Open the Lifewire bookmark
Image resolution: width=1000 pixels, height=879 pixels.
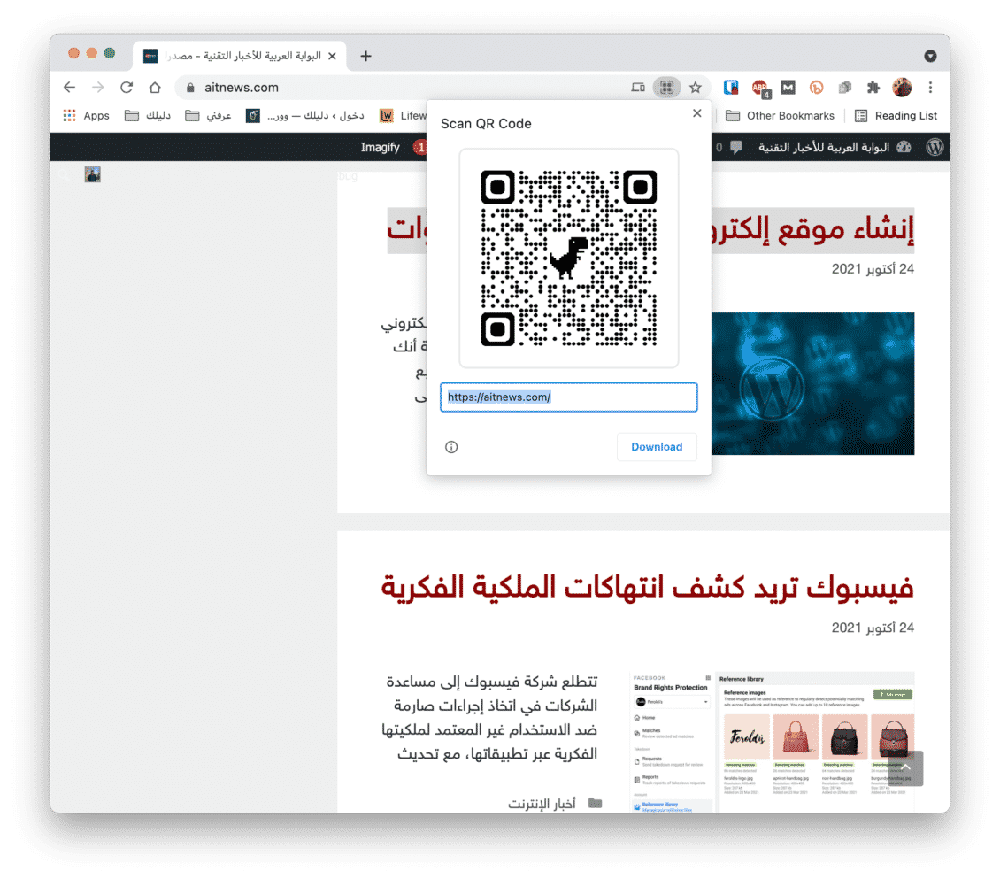tap(403, 115)
